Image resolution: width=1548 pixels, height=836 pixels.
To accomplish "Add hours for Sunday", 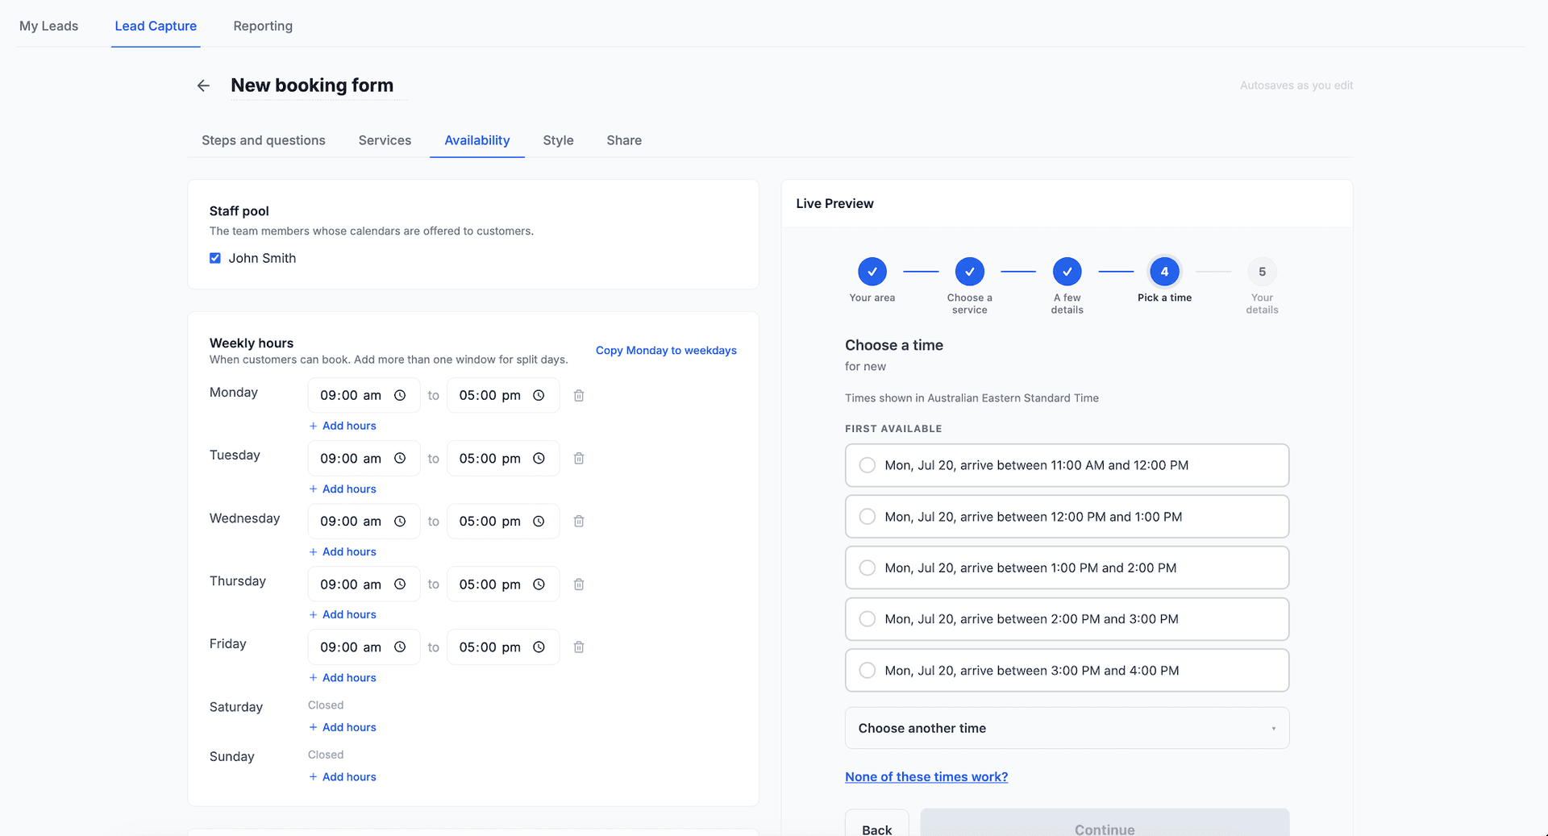I will 343,777.
